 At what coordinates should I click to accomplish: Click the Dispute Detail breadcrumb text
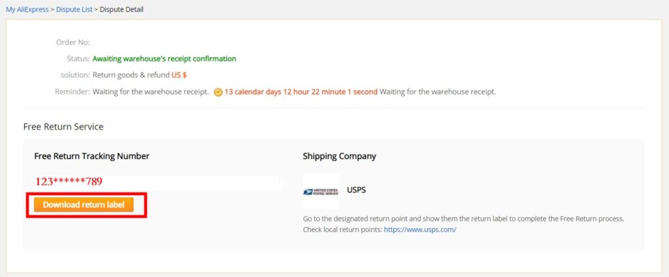pyautogui.click(x=122, y=9)
